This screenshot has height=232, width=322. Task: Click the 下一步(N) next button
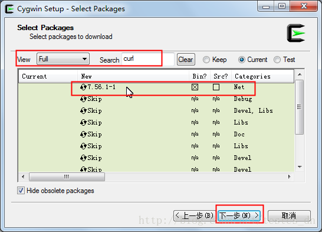click(239, 215)
